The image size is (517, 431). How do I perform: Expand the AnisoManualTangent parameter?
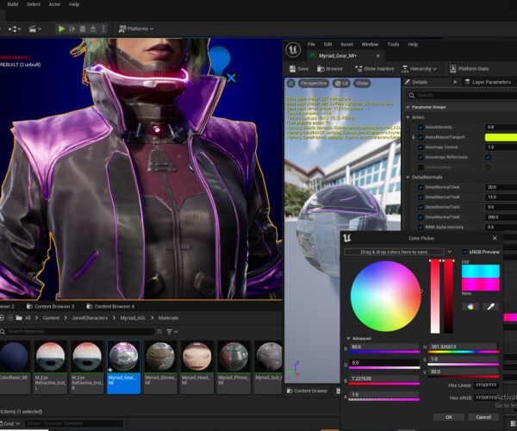click(x=414, y=137)
